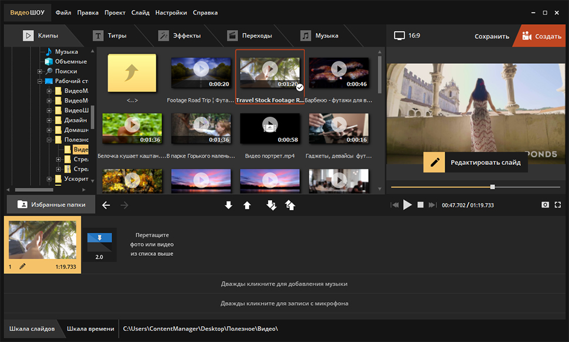Select the Музыка folder in tree
The width and height of the screenshot is (569, 342).
[x=66, y=52]
